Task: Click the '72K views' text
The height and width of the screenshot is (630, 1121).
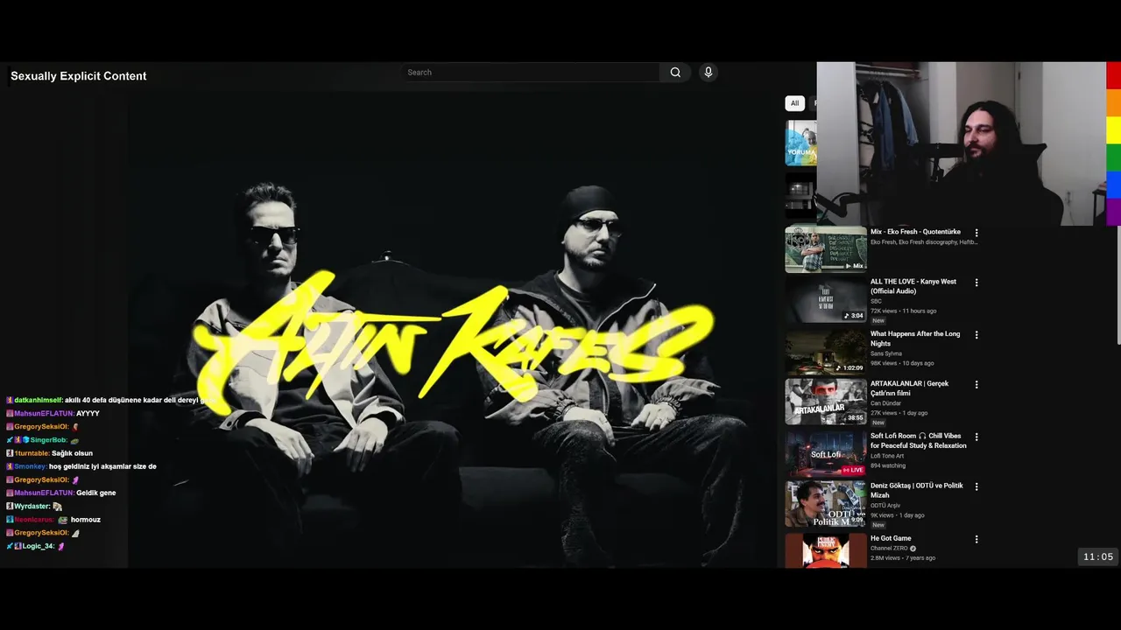Action: click(884, 311)
